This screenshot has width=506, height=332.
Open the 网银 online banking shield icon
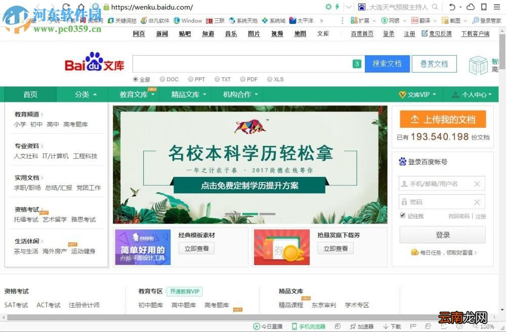tap(385, 21)
